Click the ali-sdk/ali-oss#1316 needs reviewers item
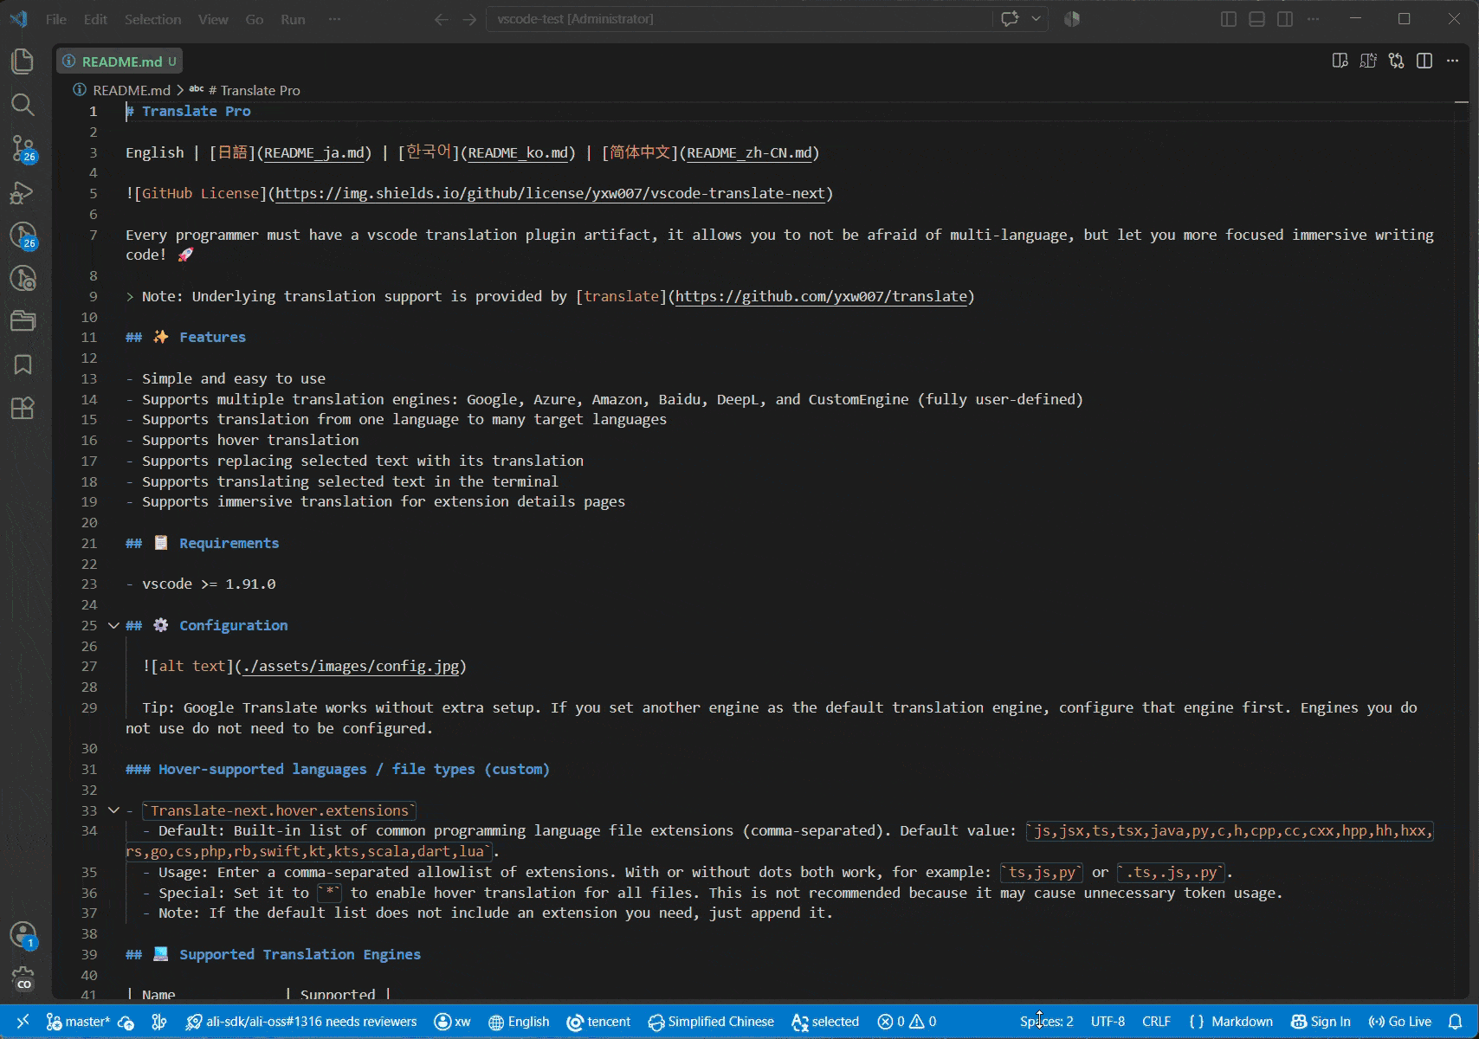Viewport: 1479px width, 1039px height. point(300,1022)
